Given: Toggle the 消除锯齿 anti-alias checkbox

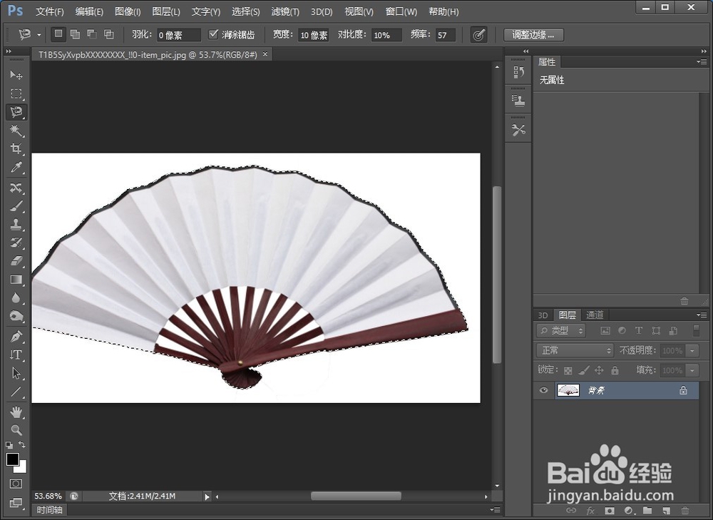Looking at the screenshot, I should point(214,34).
